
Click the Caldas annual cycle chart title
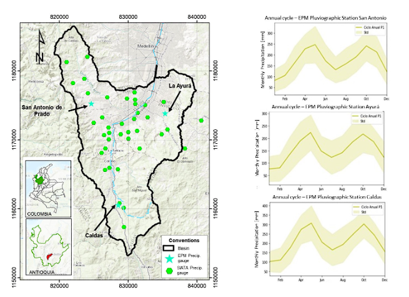click(x=326, y=199)
